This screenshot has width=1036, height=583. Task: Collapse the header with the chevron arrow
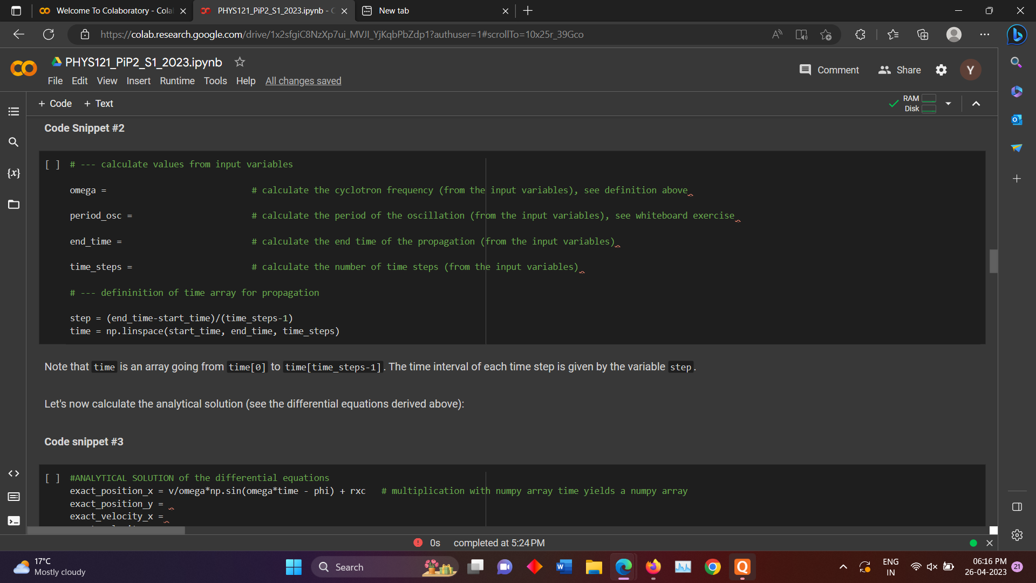pos(976,104)
